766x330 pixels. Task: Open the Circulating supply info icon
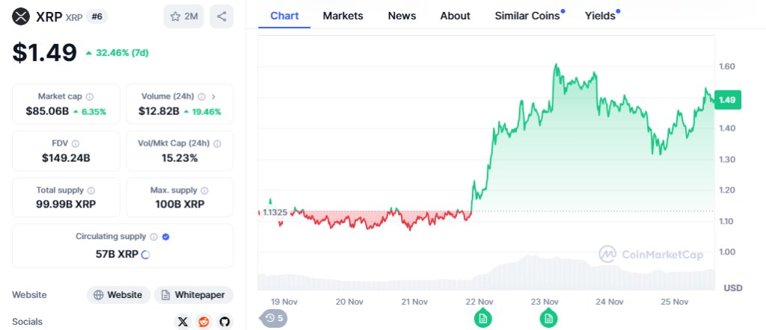(154, 237)
